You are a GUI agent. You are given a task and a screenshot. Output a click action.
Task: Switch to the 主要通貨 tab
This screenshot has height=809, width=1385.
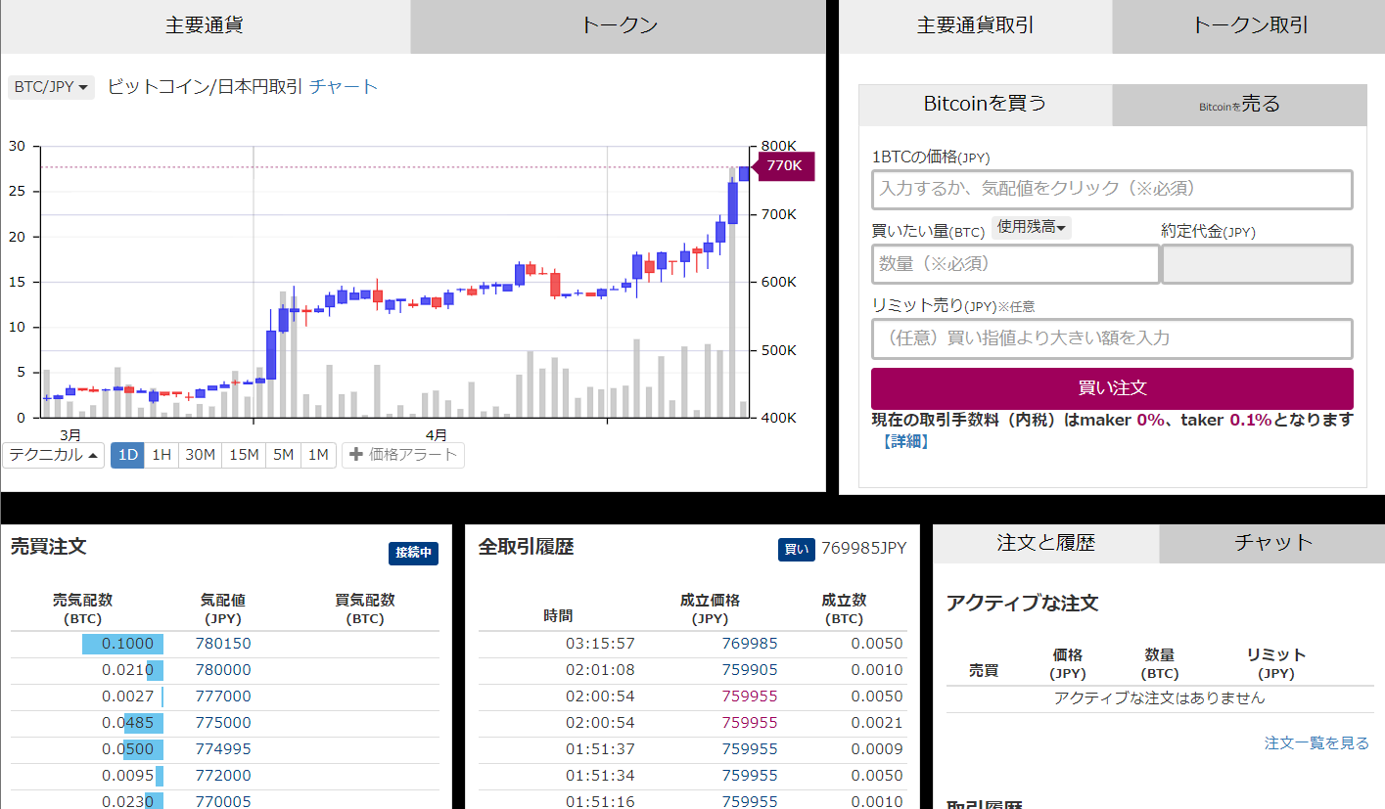pyautogui.click(x=205, y=26)
